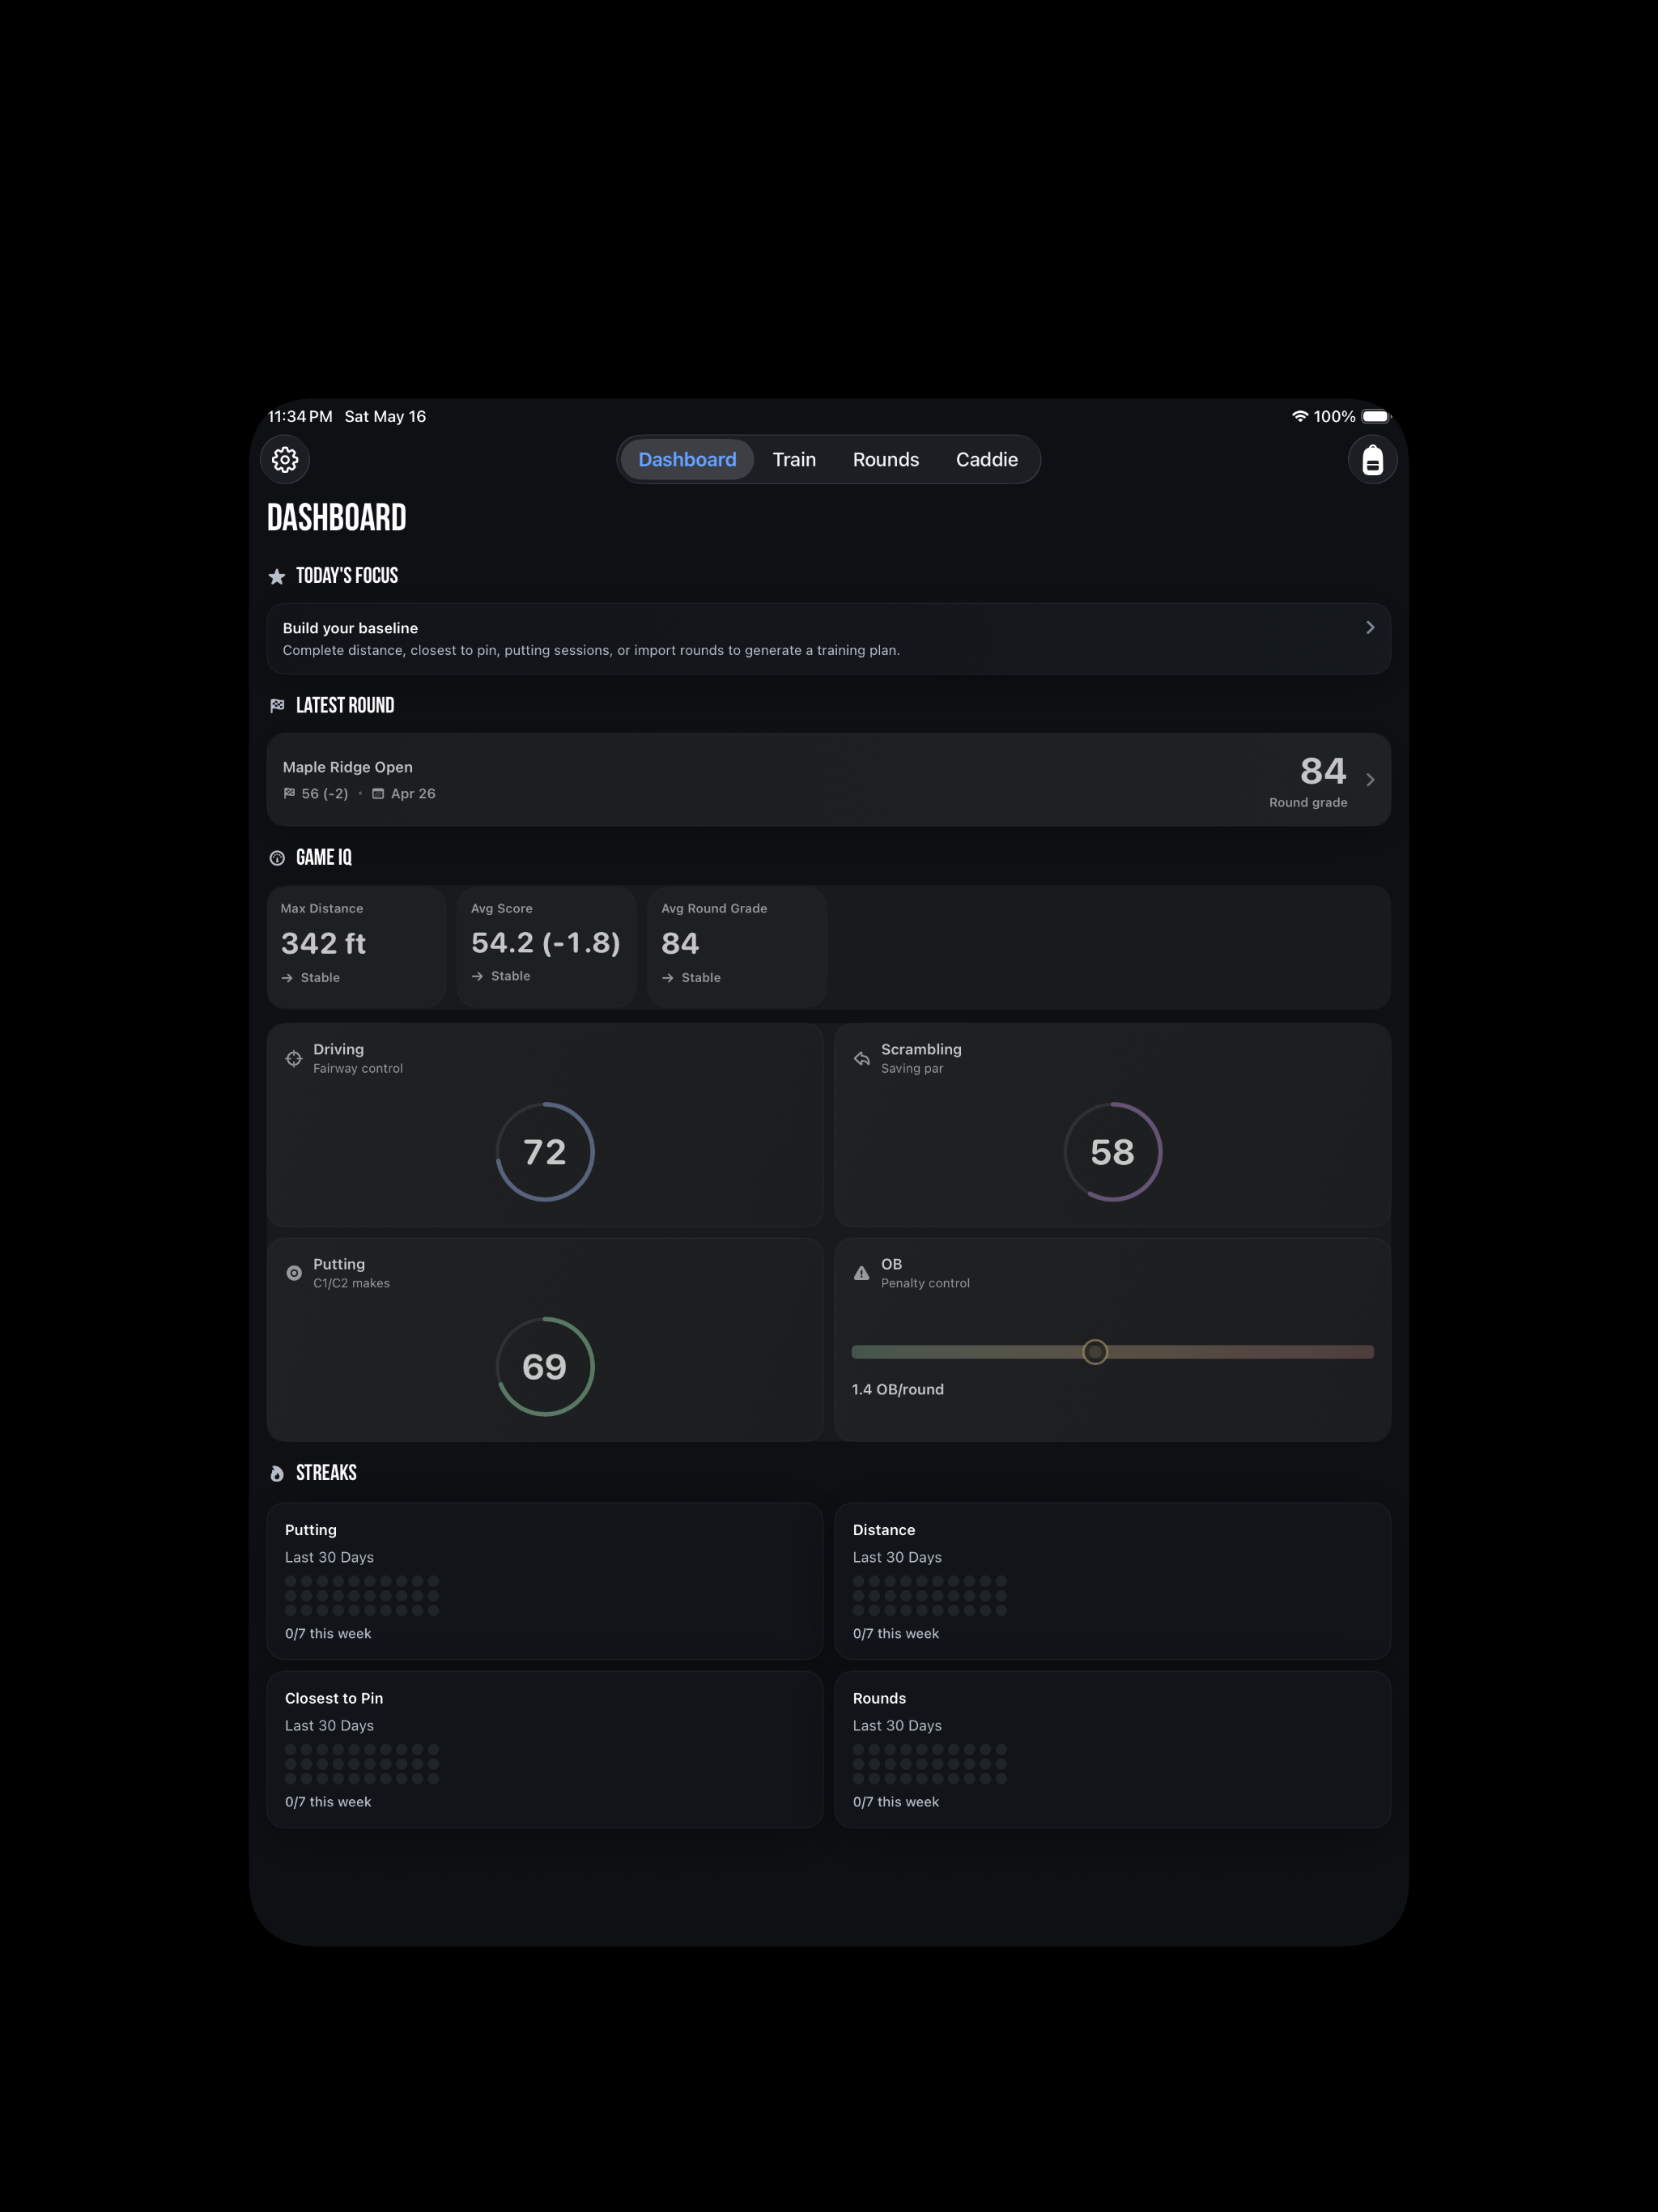Click 0/7 this week under Distance
The height and width of the screenshot is (2212, 1658).
coord(896,1633)
